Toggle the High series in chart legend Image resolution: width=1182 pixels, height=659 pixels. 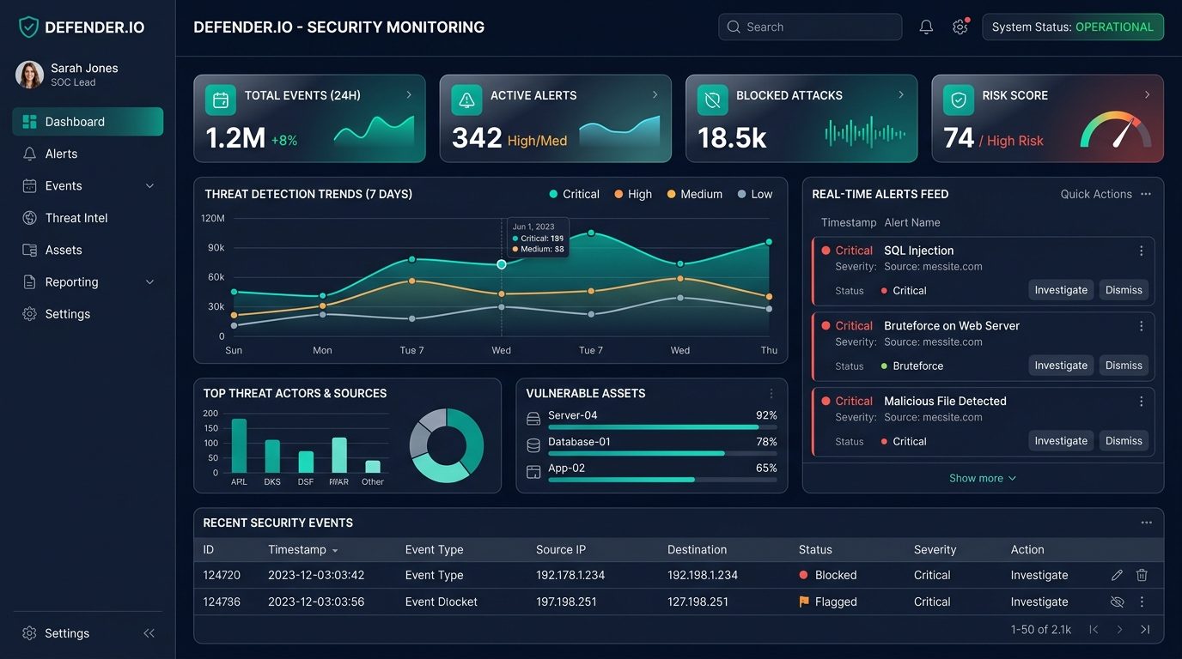(x=633, y=195)
